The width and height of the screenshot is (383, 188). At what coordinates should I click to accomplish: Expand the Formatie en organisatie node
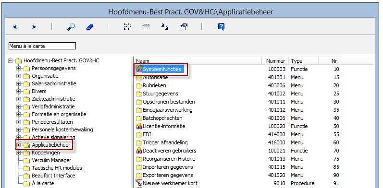point(18,114)
